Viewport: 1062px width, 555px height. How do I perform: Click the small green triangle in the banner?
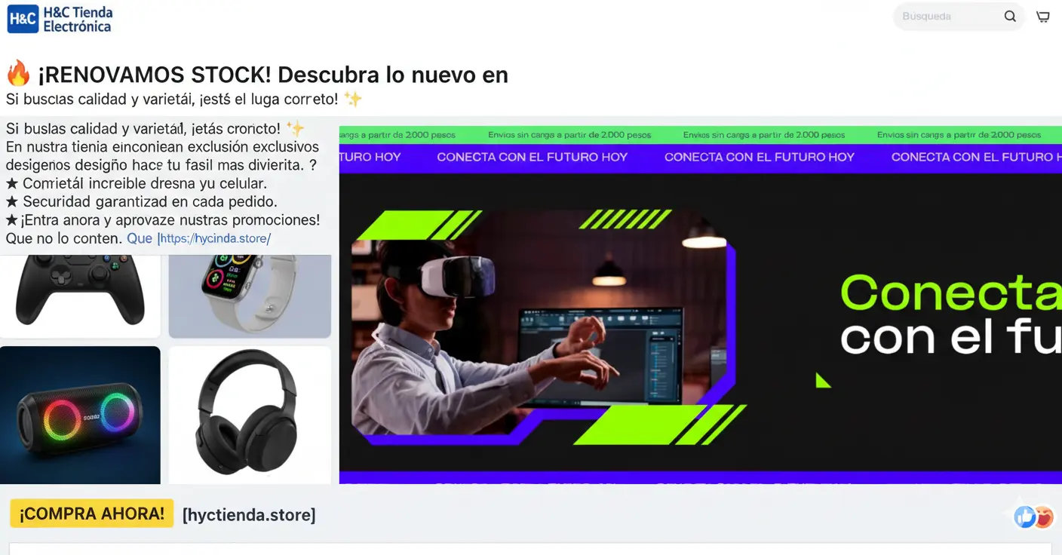point(822,380)
